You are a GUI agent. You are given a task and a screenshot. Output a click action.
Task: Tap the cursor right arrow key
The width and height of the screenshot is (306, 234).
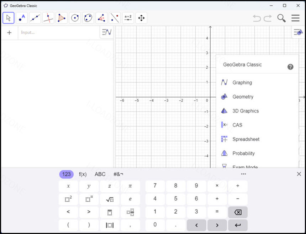tap(217, 225)
